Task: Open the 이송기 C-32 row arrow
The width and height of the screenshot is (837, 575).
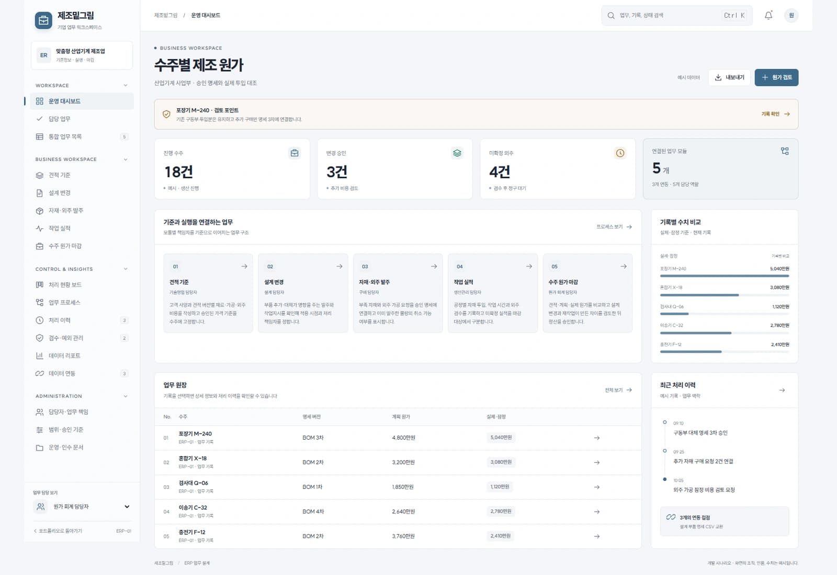Action: (597, 512)
